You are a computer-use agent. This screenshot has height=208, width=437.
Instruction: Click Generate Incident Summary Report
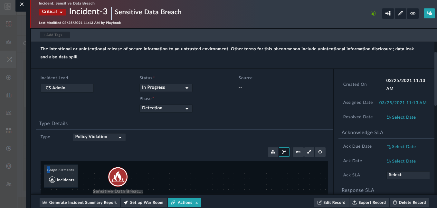pyautogui.click(x=79, y=203)
